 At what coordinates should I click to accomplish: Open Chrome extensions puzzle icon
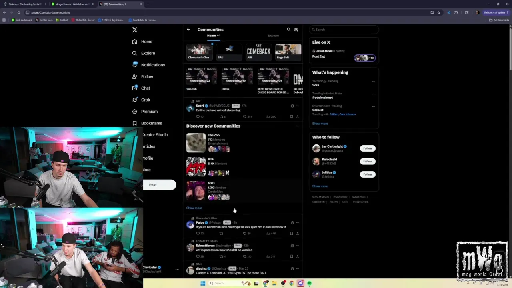point(456,12)
